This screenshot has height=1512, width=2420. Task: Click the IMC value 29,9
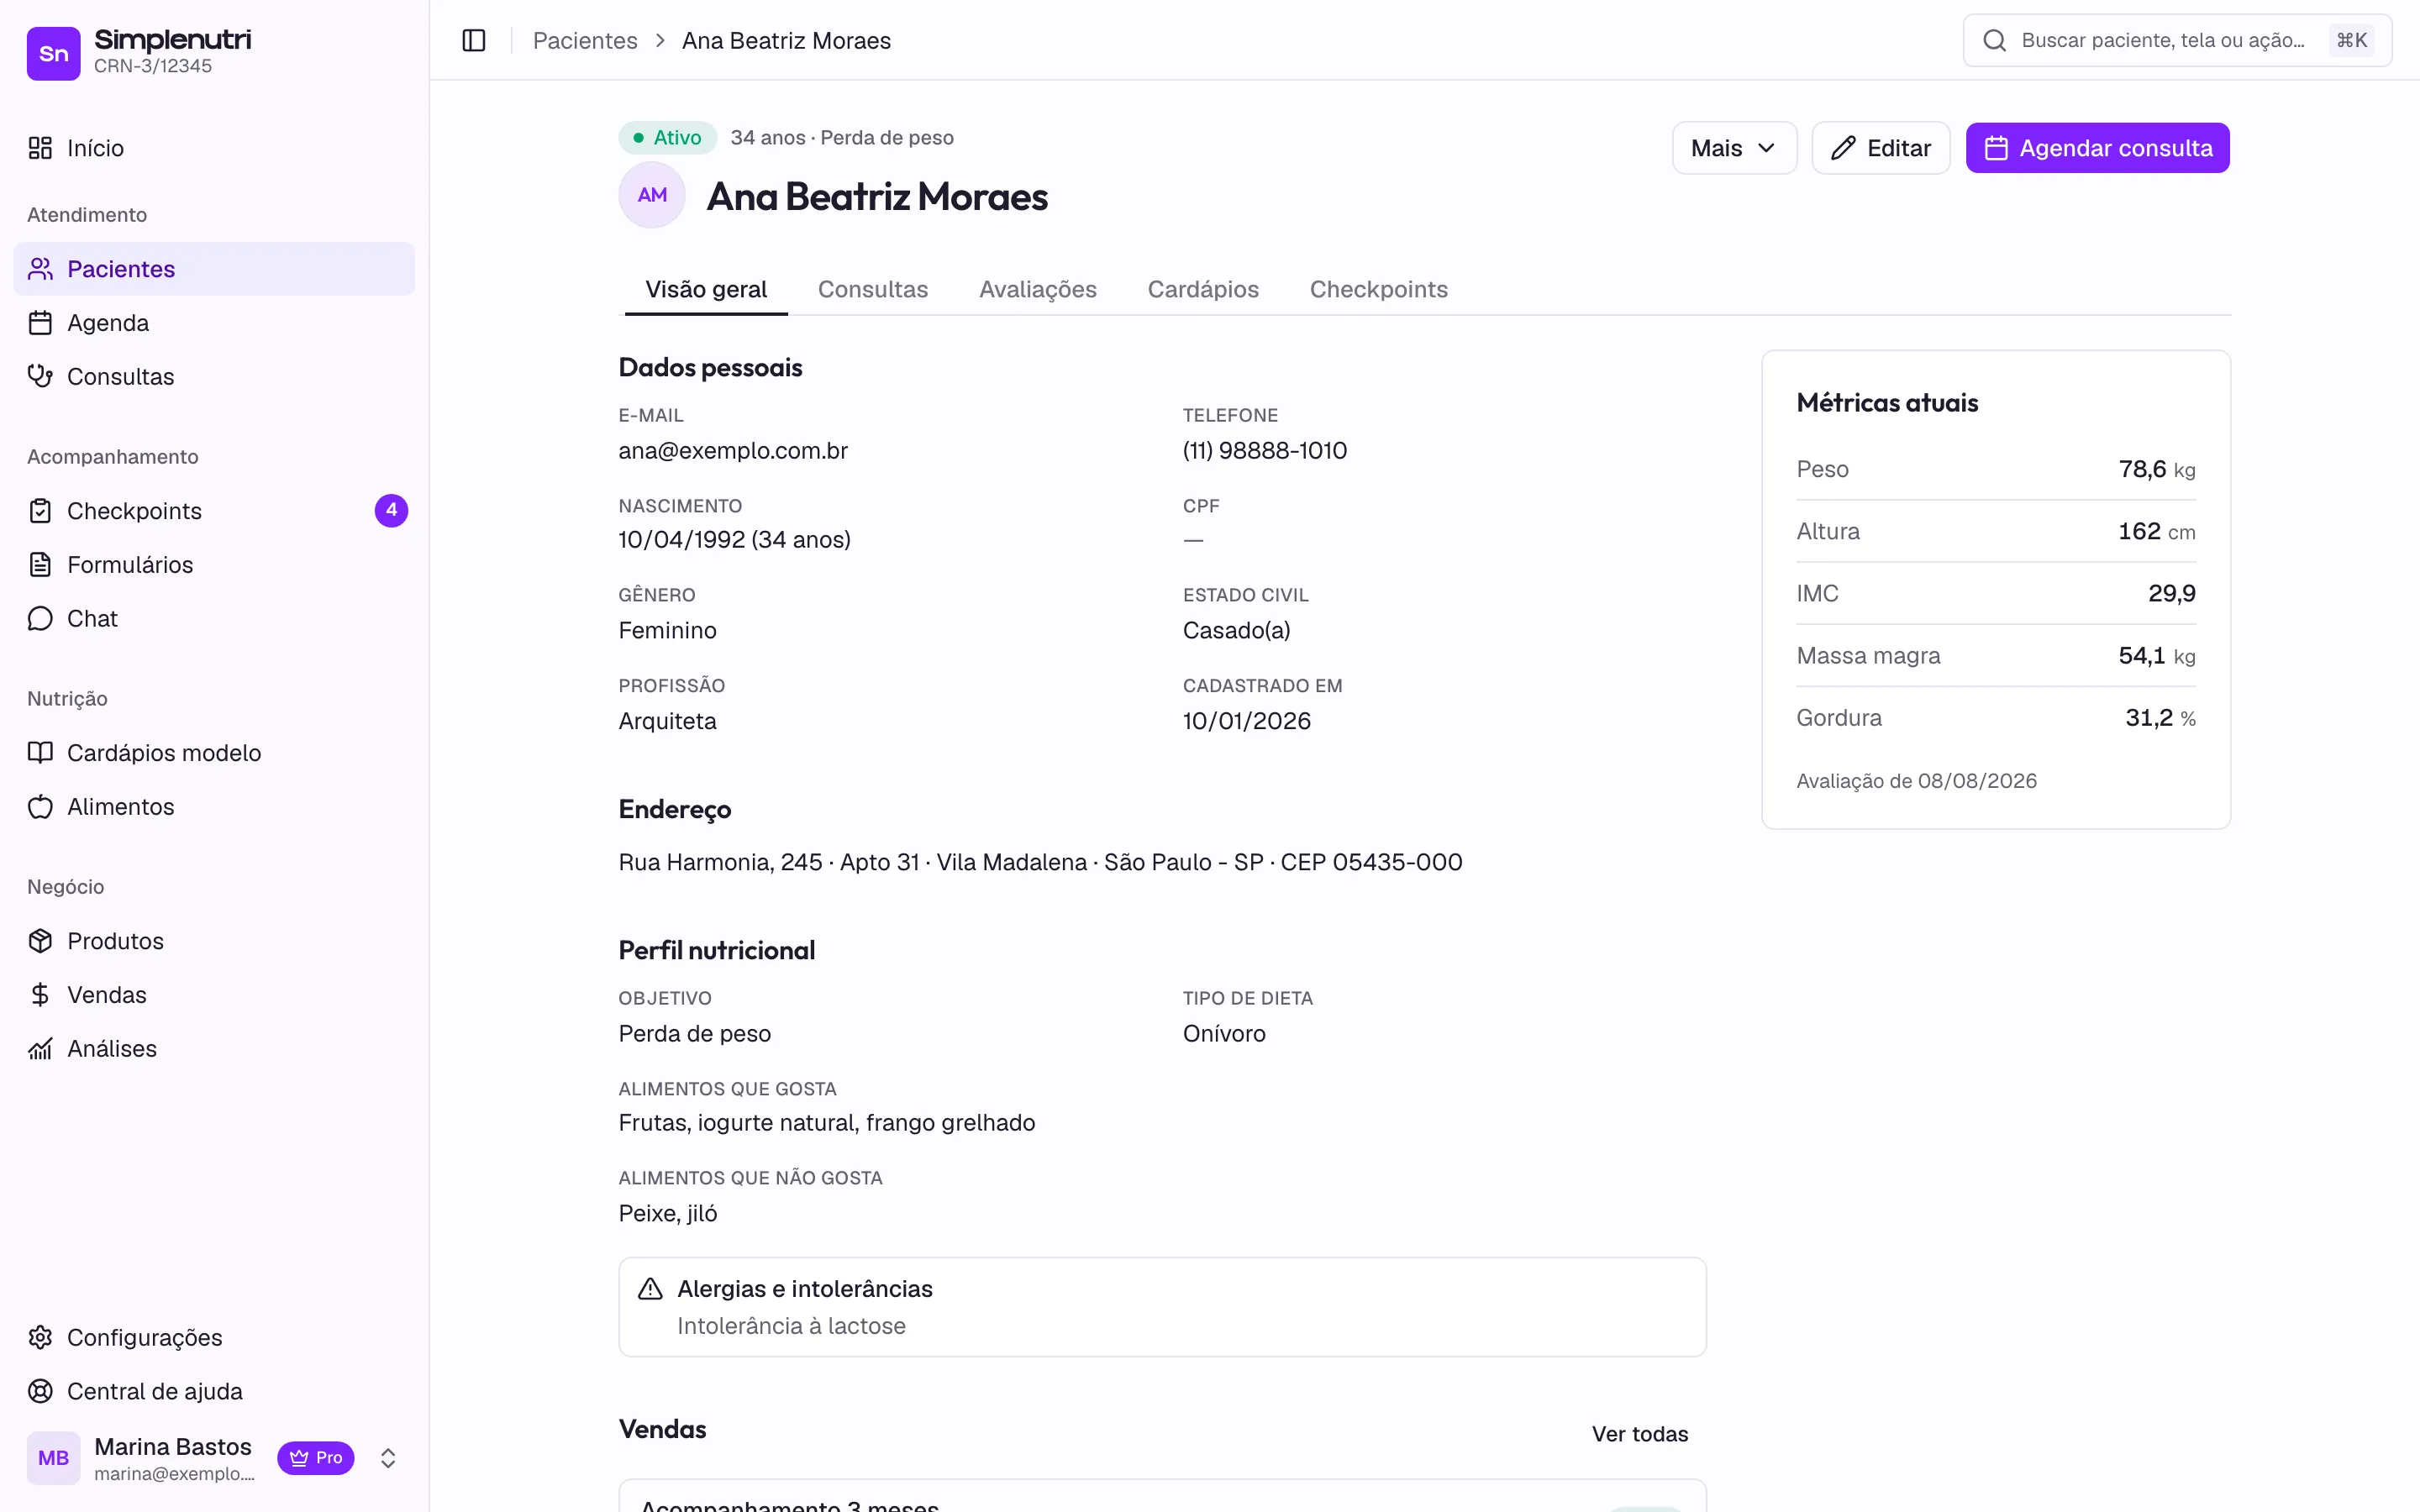[2171, 593]
